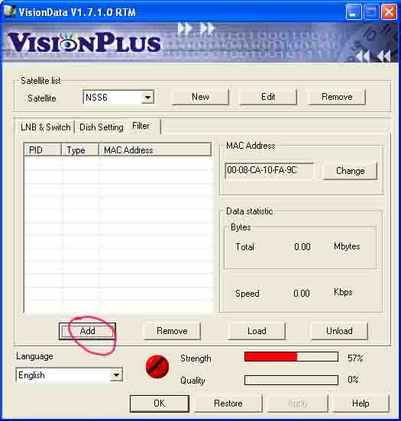Minimize the VisionData window
Viewport: 401px width, 421px height.
(354, 12)
